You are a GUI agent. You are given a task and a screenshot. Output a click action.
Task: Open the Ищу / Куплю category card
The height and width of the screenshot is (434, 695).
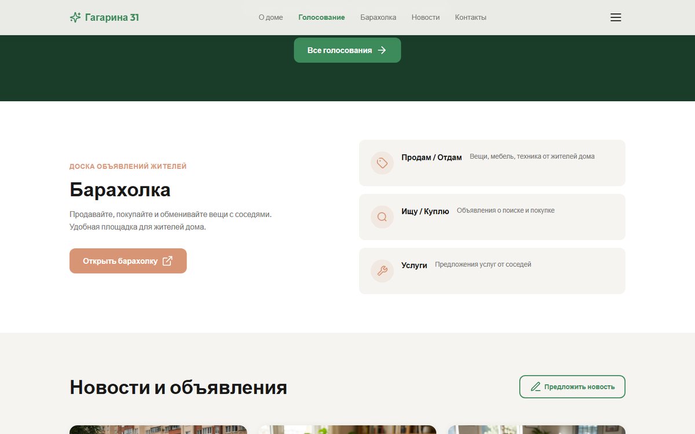(492, 217)
